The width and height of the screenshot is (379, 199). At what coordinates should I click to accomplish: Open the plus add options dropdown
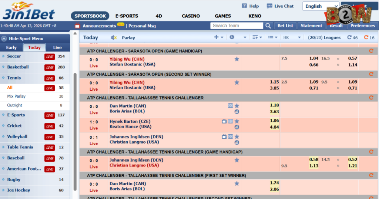pos(218,37)
